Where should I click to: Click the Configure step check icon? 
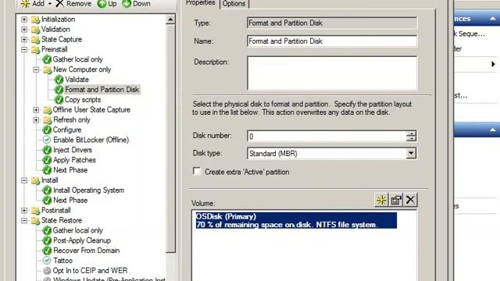(47, 130)
